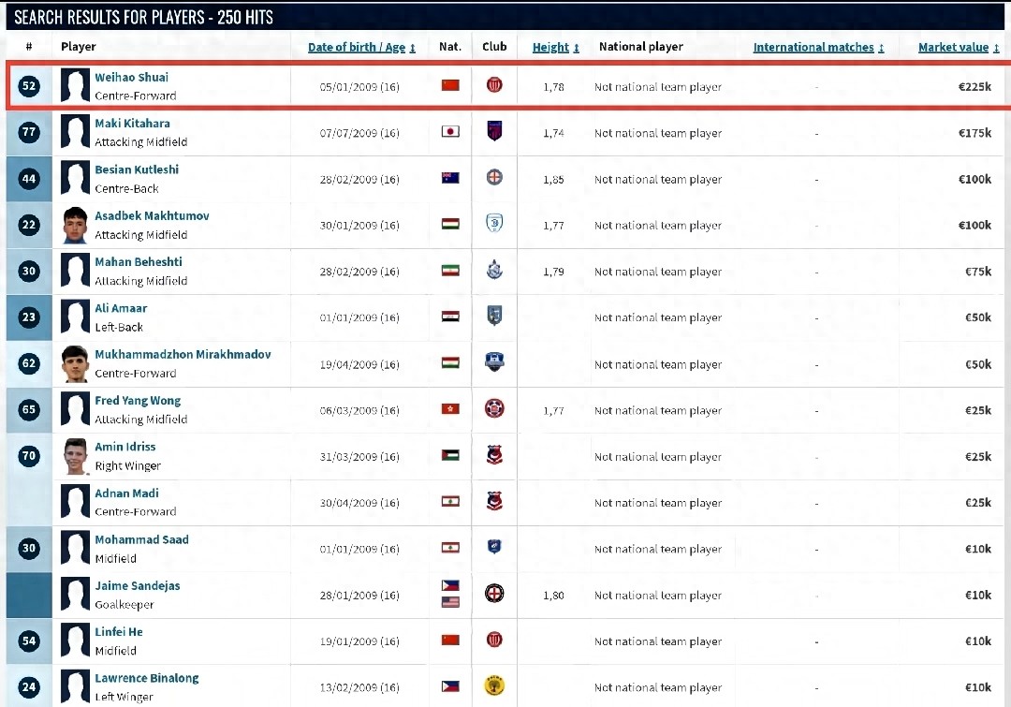Click Jaime Sandejas's club crest icon
This screenshot has width=1011, height=707.
494,594
